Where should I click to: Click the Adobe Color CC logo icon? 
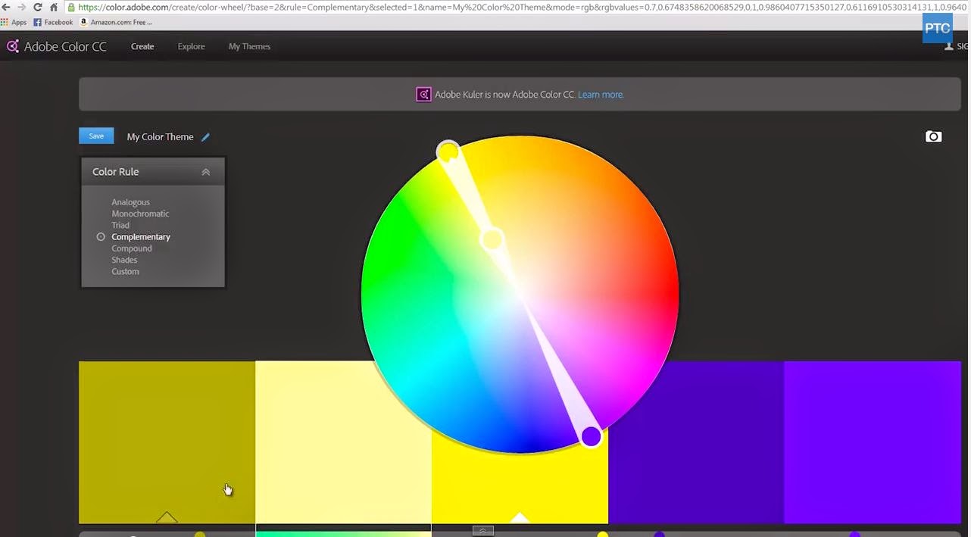pyautogui.click(x=12, y=46)
